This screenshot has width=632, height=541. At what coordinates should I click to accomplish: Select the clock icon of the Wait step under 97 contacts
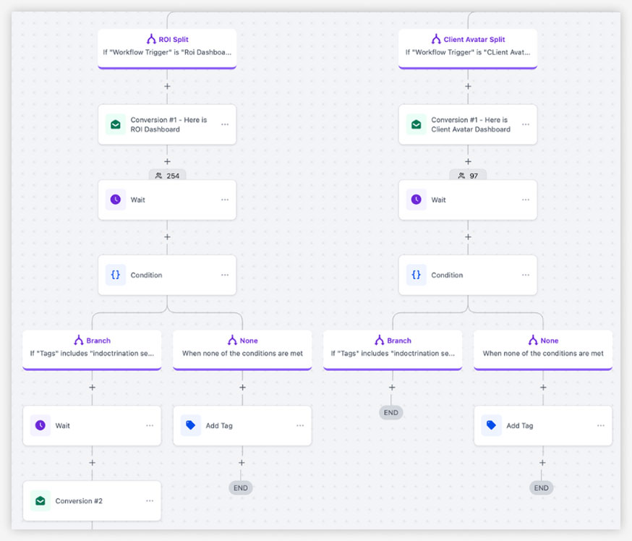click(x=417, y=200)
